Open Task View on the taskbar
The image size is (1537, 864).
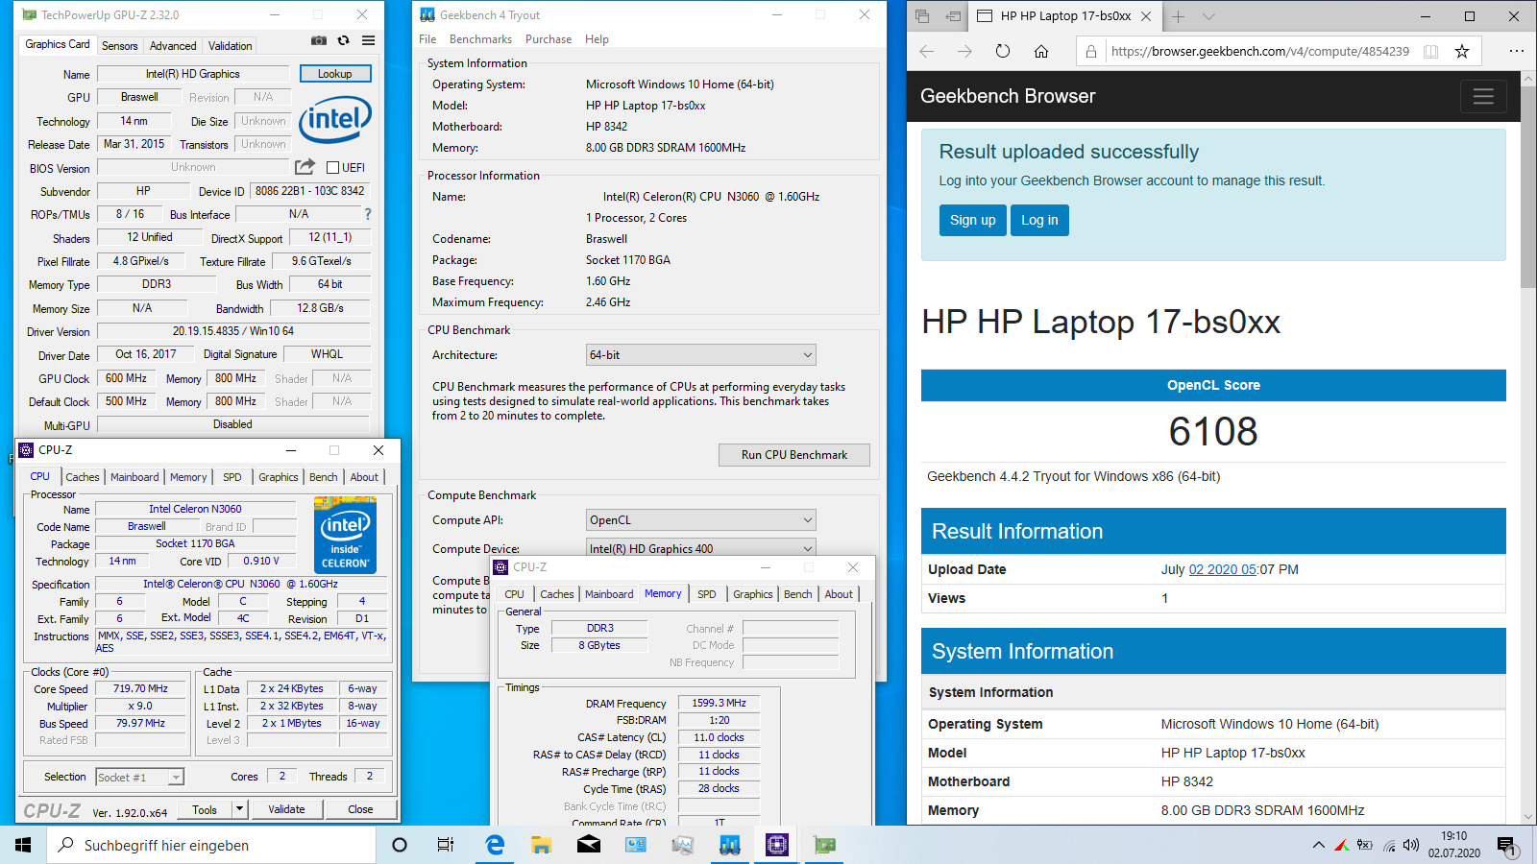(x=446, y=845)
